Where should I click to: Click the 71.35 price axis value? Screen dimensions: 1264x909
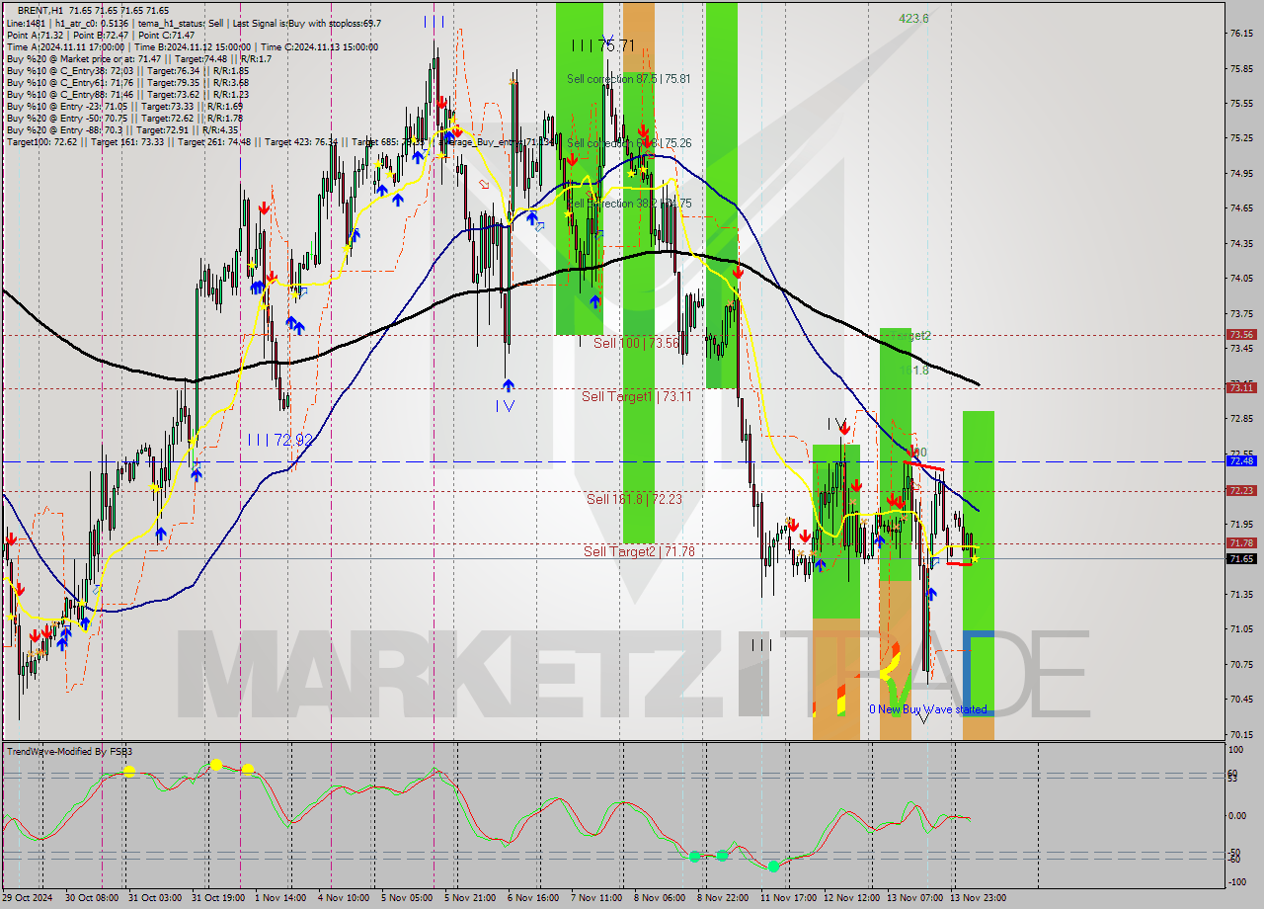[1241, 594]
